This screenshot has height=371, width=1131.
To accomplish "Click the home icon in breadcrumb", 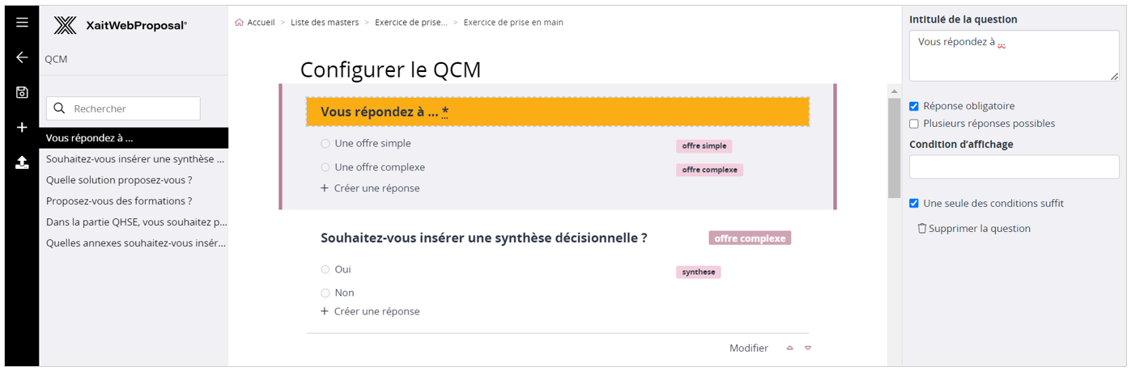I will pos(239,23).
